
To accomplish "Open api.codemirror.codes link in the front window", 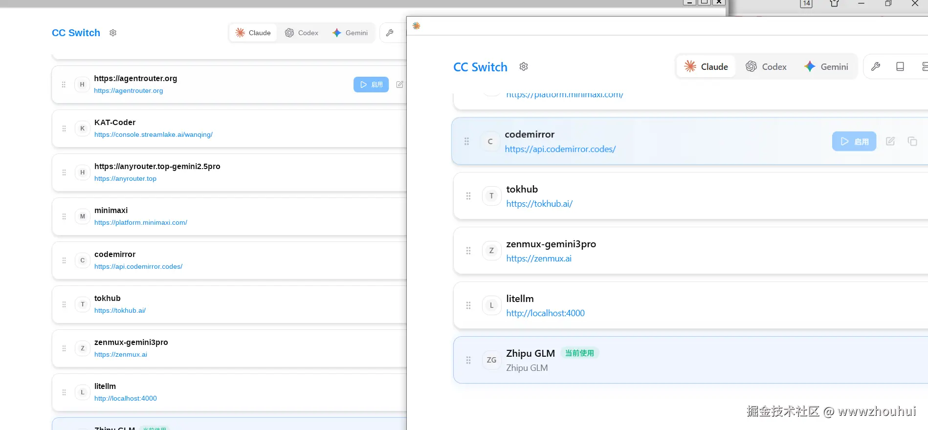I will 560,149.
